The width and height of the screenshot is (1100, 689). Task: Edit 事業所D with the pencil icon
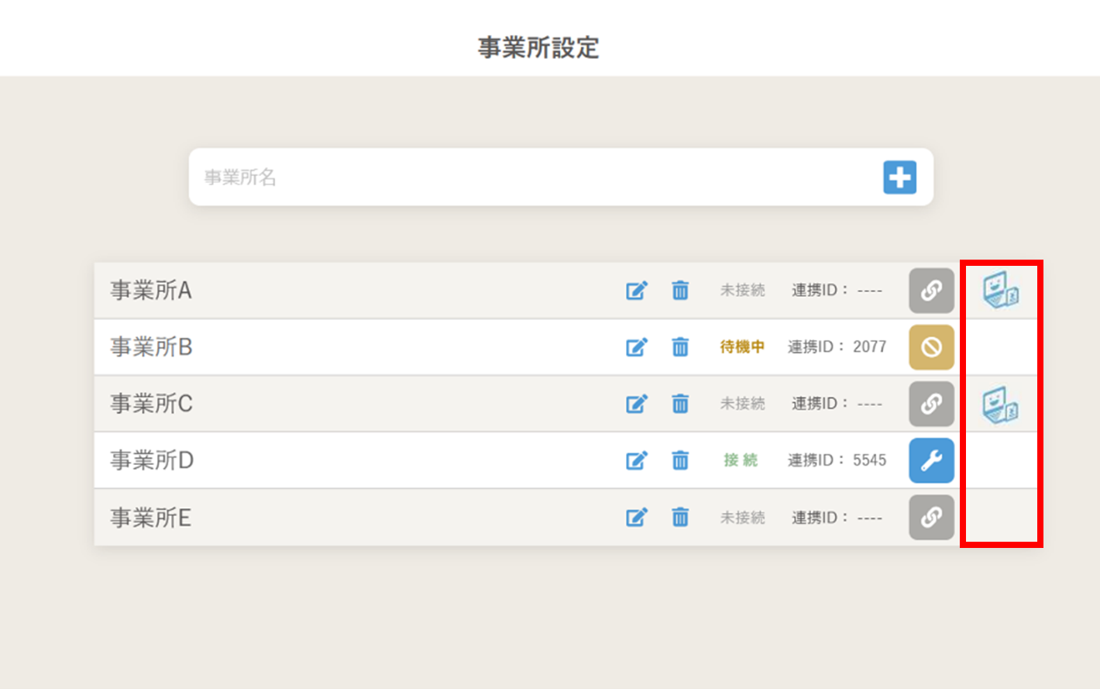coord(636,460)
